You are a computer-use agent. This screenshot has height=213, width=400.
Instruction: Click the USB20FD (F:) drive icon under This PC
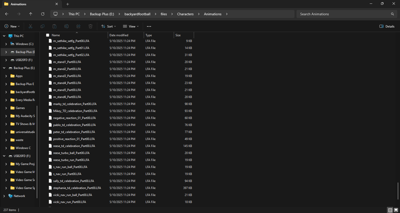[x=12, y=60]
